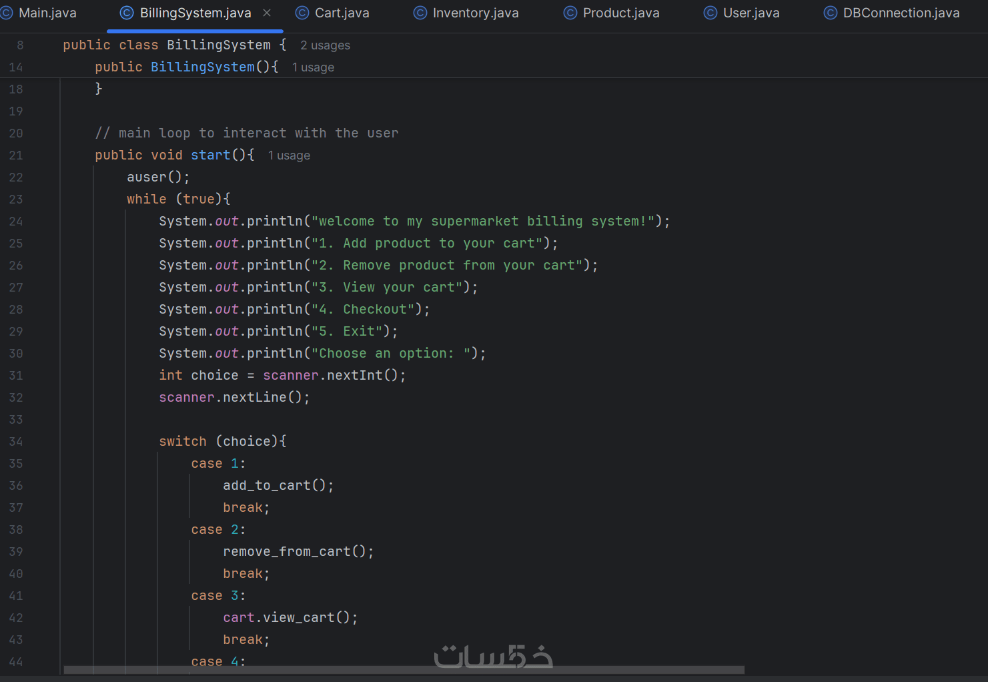The height and width of the screenshot is (682, 988).
Task: Click the 'switch (choice){' statement
Action: (x=222, y=442)
